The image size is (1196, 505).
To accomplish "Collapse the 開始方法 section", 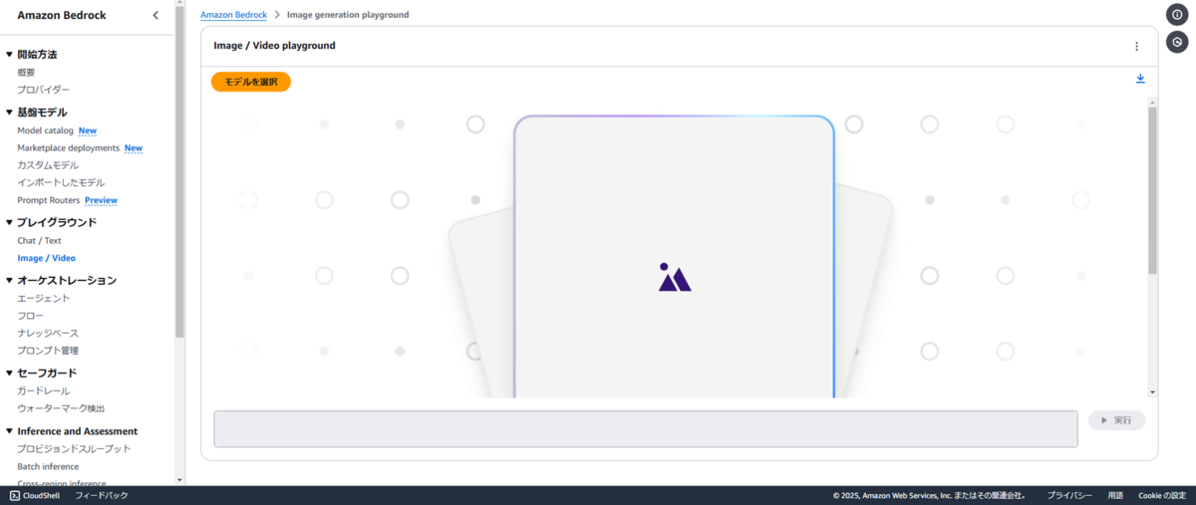I will point(10,55).
